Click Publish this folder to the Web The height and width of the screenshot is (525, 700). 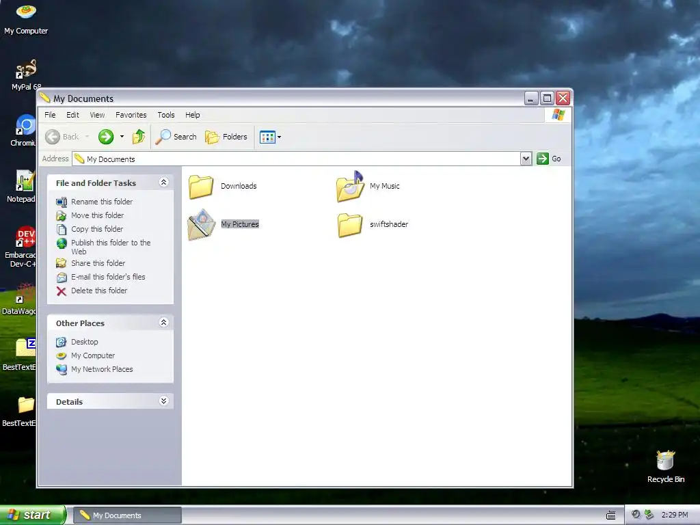click(x=111, y=247)
